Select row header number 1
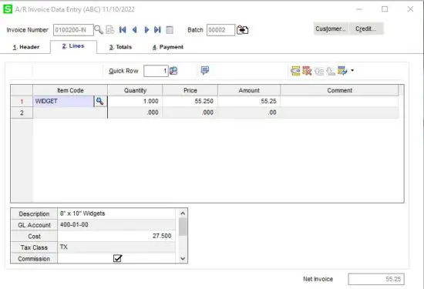This screenshot has width=424, height=289. tap(22, 102)
